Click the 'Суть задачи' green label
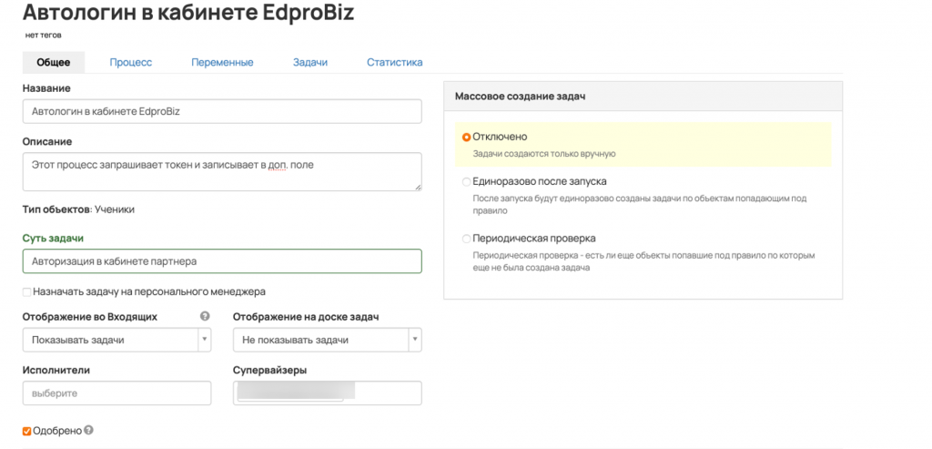The width and height of the screenshot is (932, 449). (x=53, y=238)
